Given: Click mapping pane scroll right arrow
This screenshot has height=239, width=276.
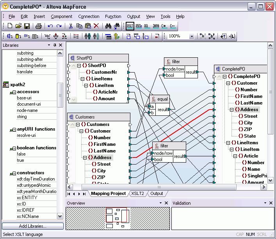Looking at the screenshot, I should click(x=264, y=187).
